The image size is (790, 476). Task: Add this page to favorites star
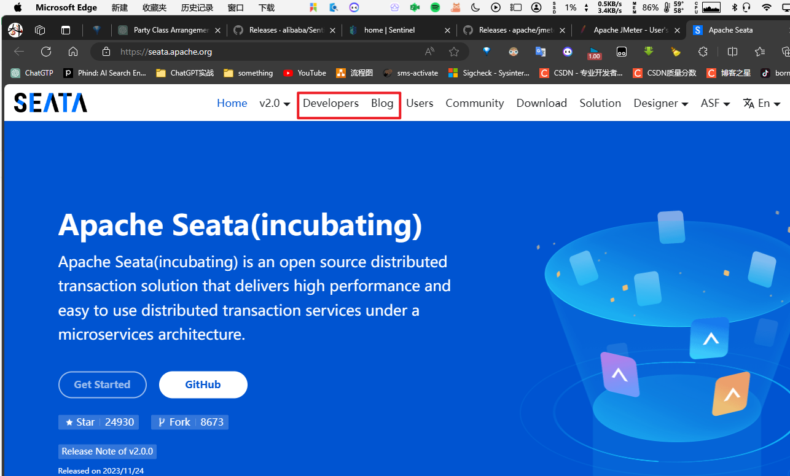point(454,52)
